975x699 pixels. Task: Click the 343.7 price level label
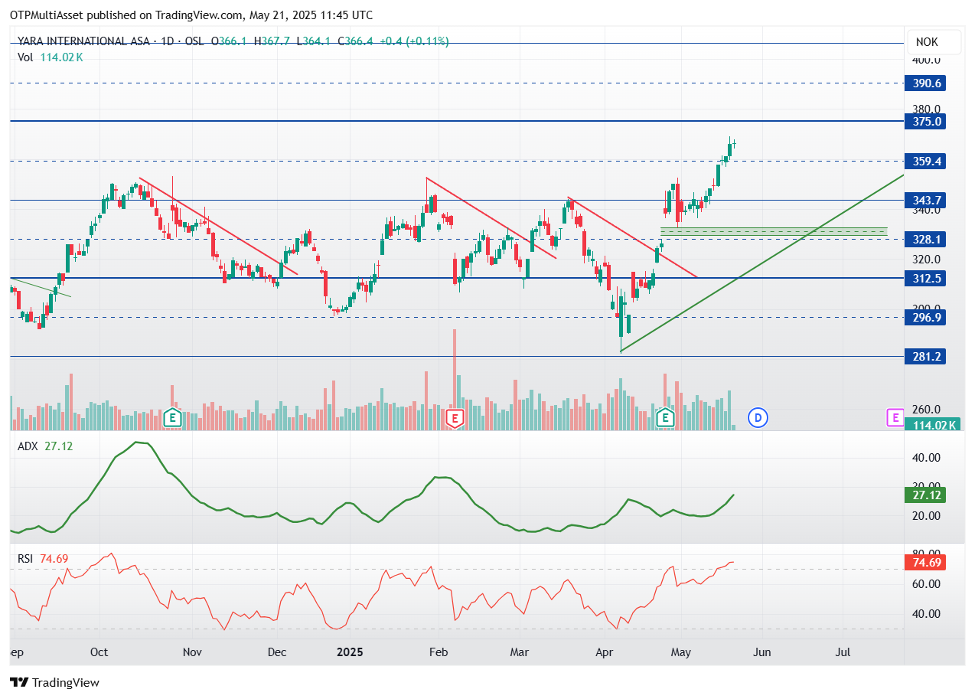pyautogui.click(x=925, y=200)
